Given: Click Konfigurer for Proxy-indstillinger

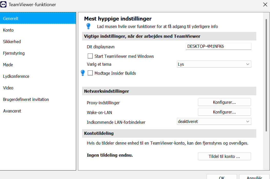Looking at the screenshot, I should [x=224, y=102].
